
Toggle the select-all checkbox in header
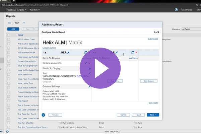[9, 35]
